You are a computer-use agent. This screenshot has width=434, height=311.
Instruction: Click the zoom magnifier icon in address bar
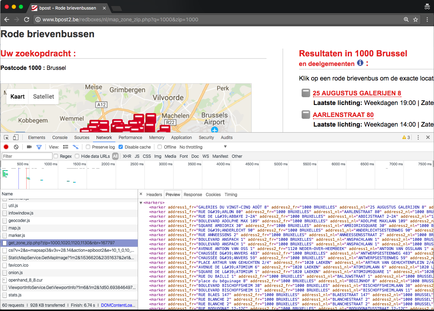point(406,20)
